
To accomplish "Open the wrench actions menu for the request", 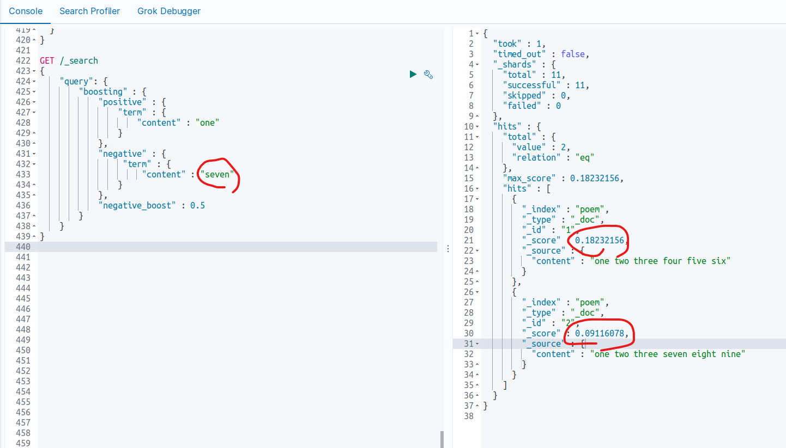I will point(428,75).
